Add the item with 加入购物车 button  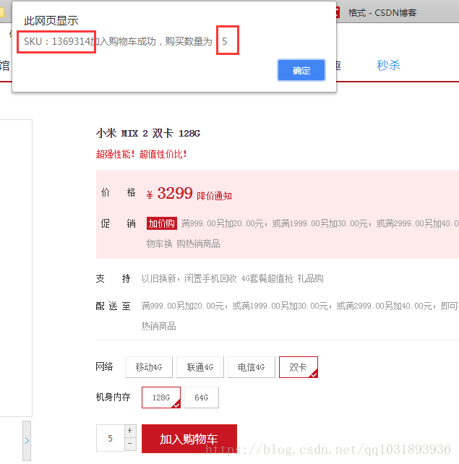point(189,439)
